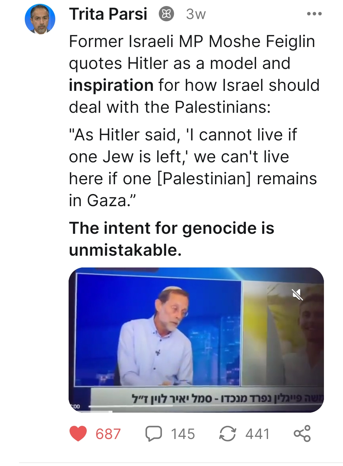This screenshot has height=466, width=343.
Task: Click the 3w post timestamp
Action: [x=196, y=14]
